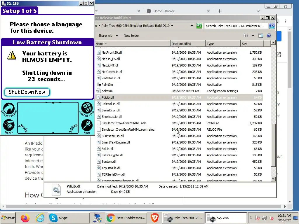The image size is (299, 224).
Task: Select System.dll file row
Action: pos(179,162)
